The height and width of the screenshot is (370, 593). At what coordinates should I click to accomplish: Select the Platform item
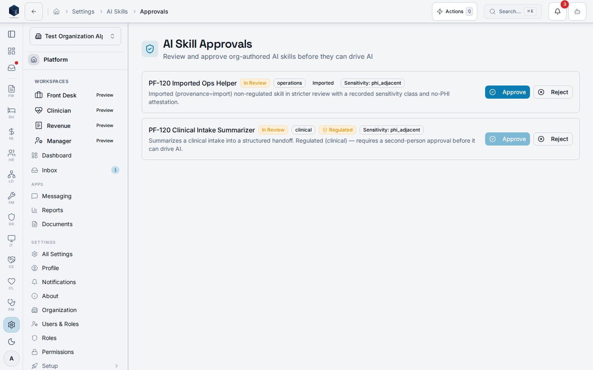click(x=76, y=60)
